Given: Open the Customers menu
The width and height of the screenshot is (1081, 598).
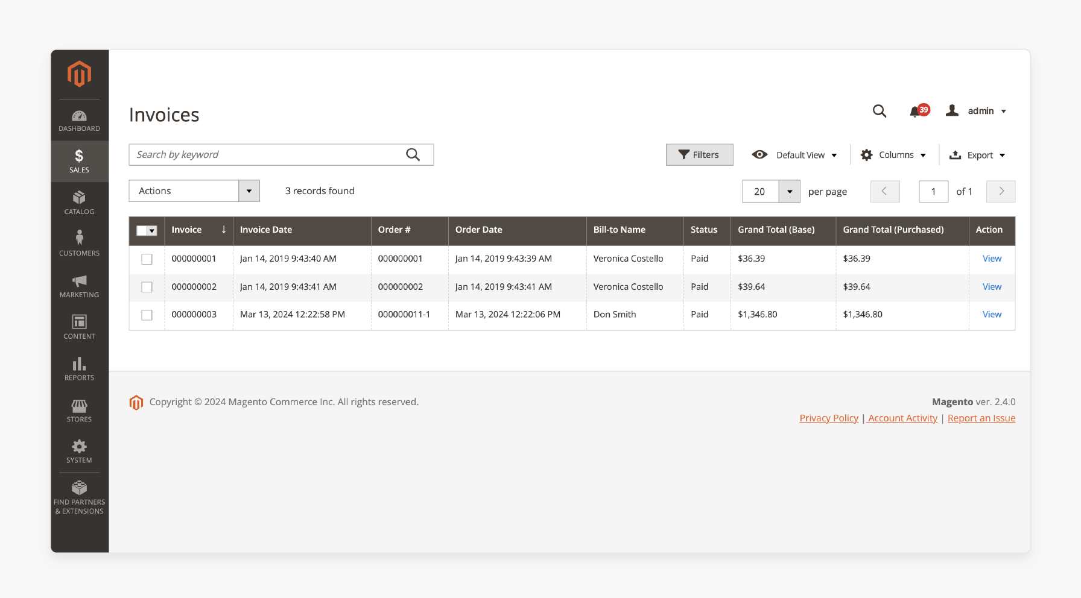Looking at the screenshot, I should (80, 245).
